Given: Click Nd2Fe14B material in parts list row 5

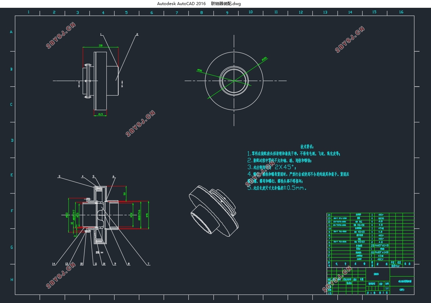Looking at the screenshot, I should [x=382, y=245].
